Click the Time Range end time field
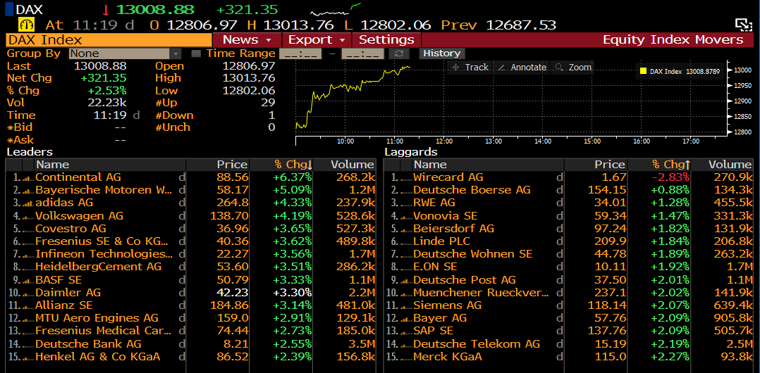 point(362,53)
